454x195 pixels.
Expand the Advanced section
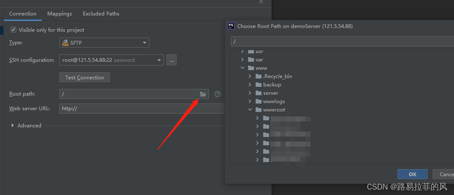[x=13, y=125]
